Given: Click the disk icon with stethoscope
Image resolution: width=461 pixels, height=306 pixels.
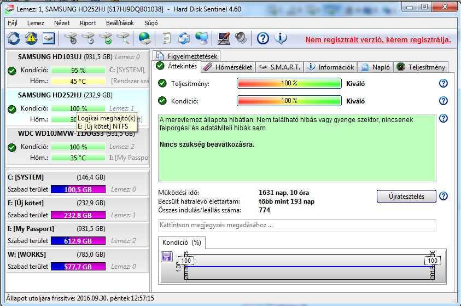Looking at the screenshot, I should [71, 38].
